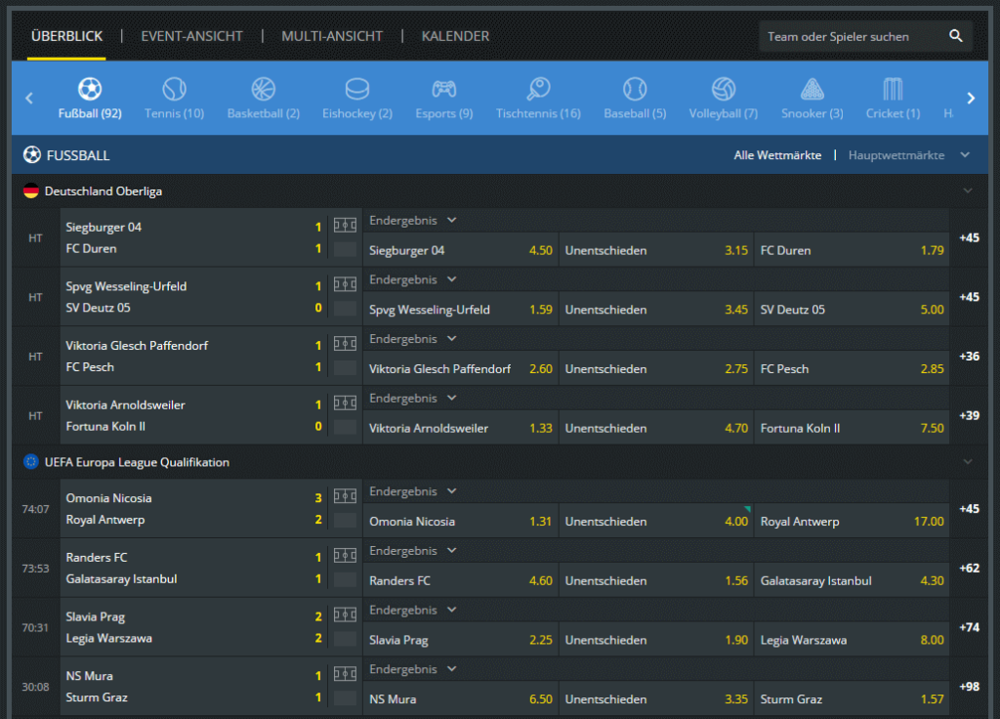Viewport: 1000px width, 719px height.
Task: Select the Snooker sport icon
Action: coord(812,89)
